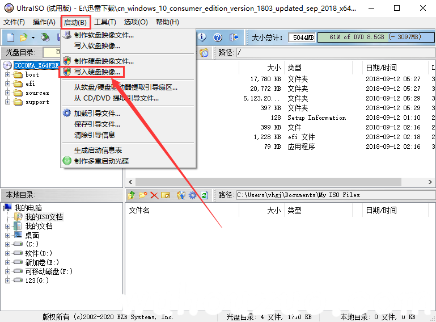Image resolution: width=436 pixels, height=322 pixels.
Task: Open the 启动(B) menu
Action: [x=75, y=22]
